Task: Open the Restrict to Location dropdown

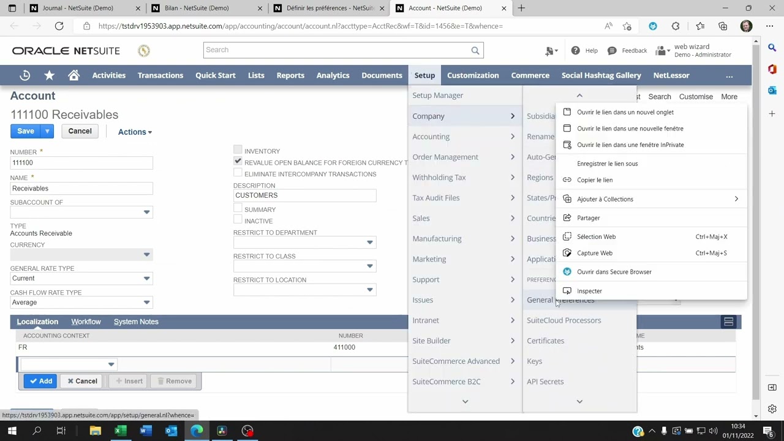Action: point(369,290)
